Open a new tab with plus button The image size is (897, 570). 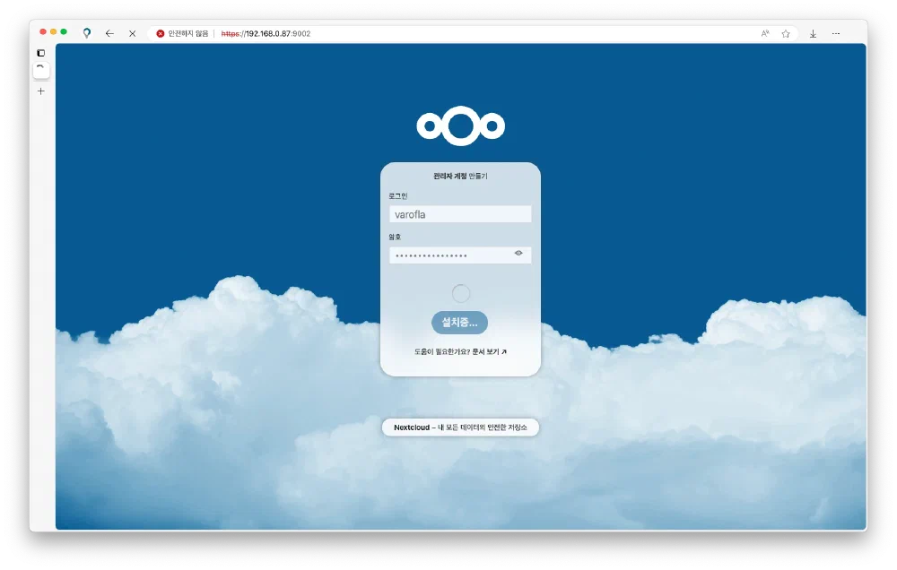coord(41,91)
